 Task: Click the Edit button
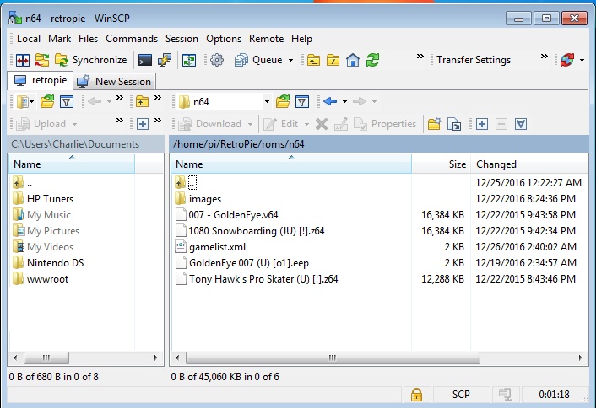281,124
